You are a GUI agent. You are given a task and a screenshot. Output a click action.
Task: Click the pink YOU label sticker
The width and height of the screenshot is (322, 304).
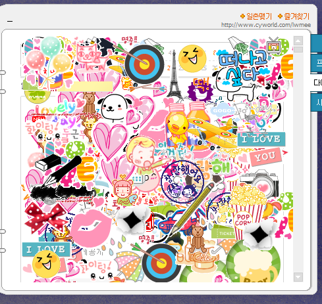click(265, 157)
